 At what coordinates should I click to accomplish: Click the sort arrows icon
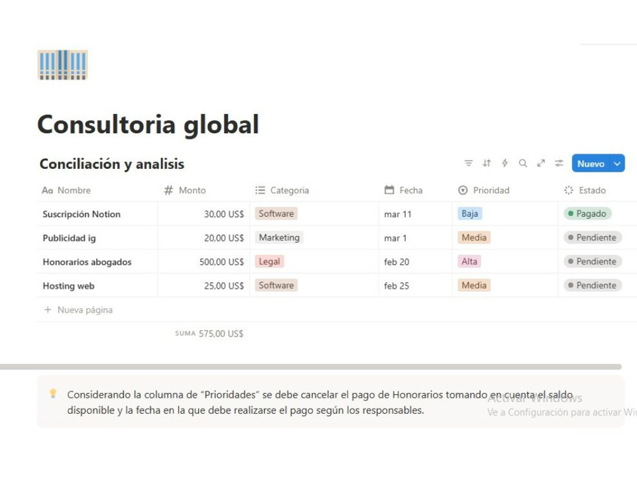tap(487, 163)
